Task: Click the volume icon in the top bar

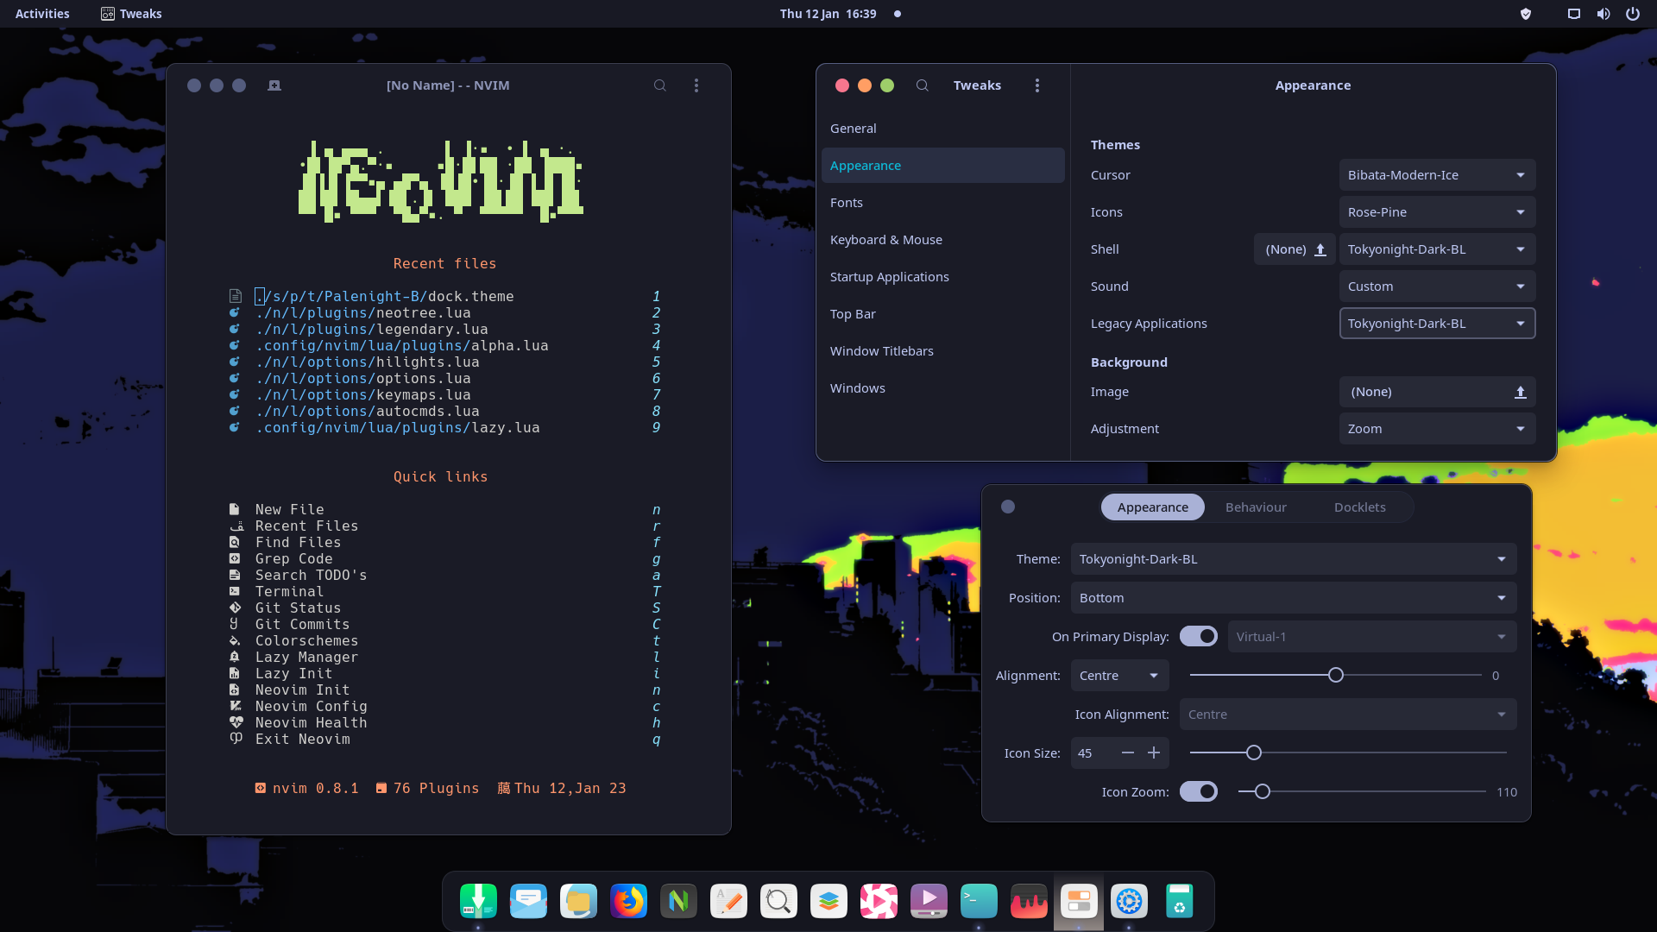Action: [1603, 14]
